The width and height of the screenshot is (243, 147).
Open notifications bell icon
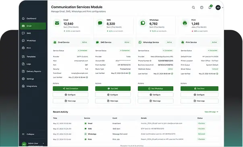point(210,7)
